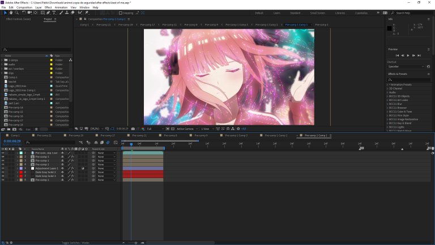Screen dimensions: 435x245
Task: Choose the Small Screen workspace
Action: (317, 13)
